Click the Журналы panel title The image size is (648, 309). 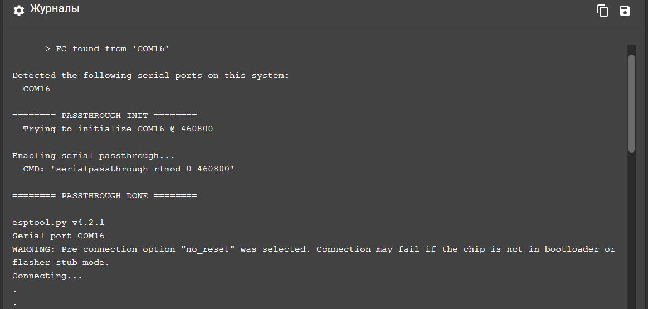click(x=55, y=9)
